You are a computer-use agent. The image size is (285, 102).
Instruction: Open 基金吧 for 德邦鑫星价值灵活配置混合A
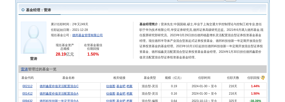121,93
